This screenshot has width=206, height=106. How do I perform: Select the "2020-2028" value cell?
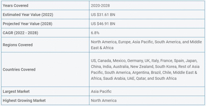(x=100, y=5)
